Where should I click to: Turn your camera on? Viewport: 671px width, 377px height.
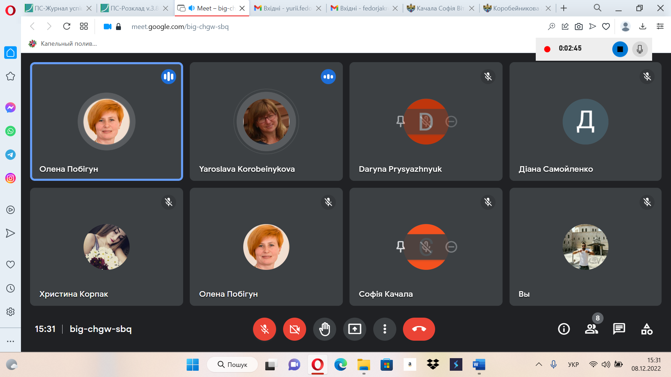(x=294, y=329)
